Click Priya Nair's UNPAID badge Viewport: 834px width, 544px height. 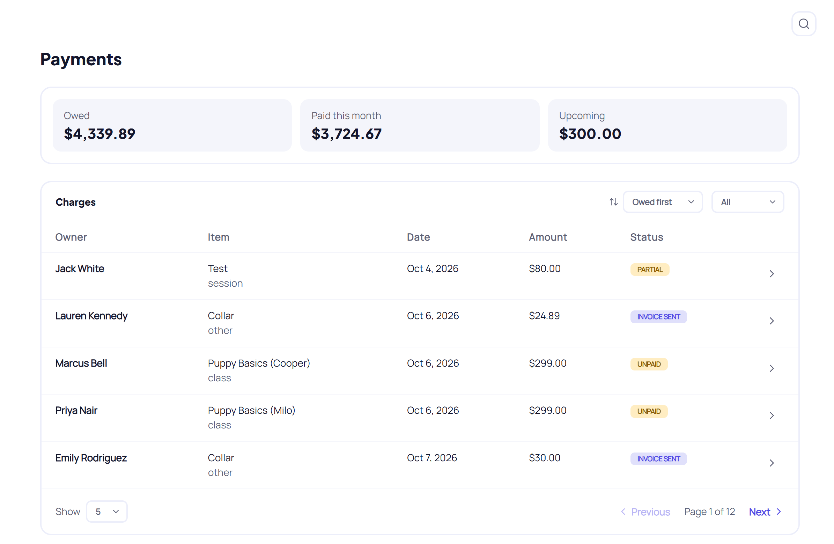tap(649, 411)
